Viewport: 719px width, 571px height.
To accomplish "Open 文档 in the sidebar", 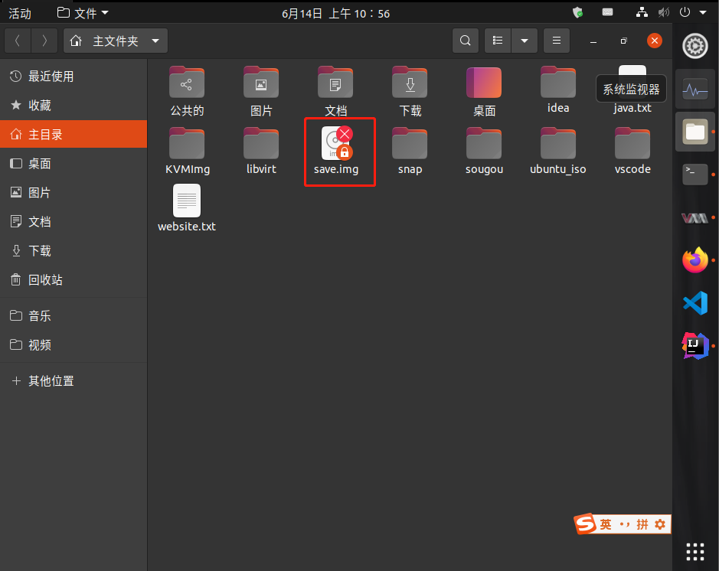I will (x=74, y=222).
